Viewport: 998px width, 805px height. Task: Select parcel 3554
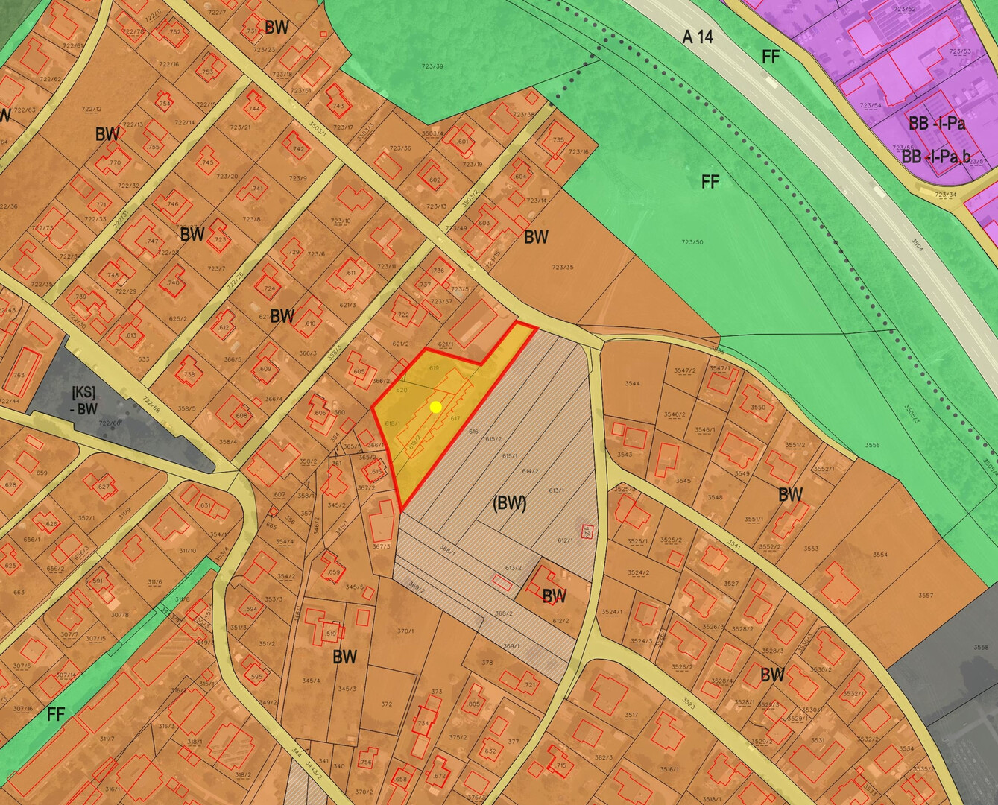coord(880,555)
